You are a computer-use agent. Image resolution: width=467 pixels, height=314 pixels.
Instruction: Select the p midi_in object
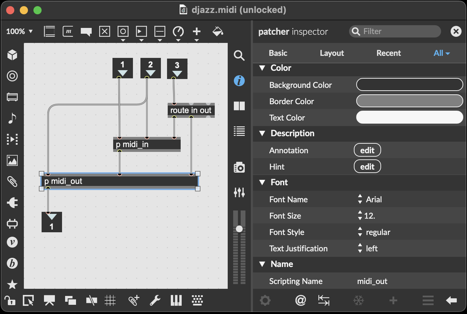147,144
